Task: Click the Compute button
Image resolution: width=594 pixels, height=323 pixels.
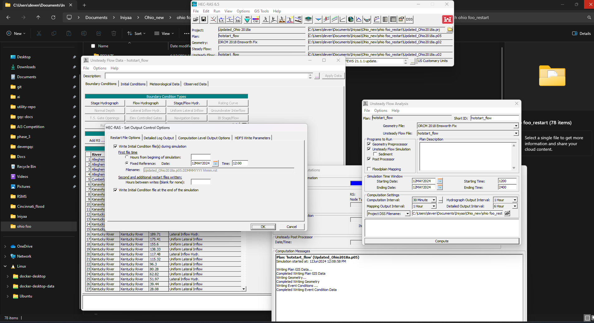Action: pos(442,241)
